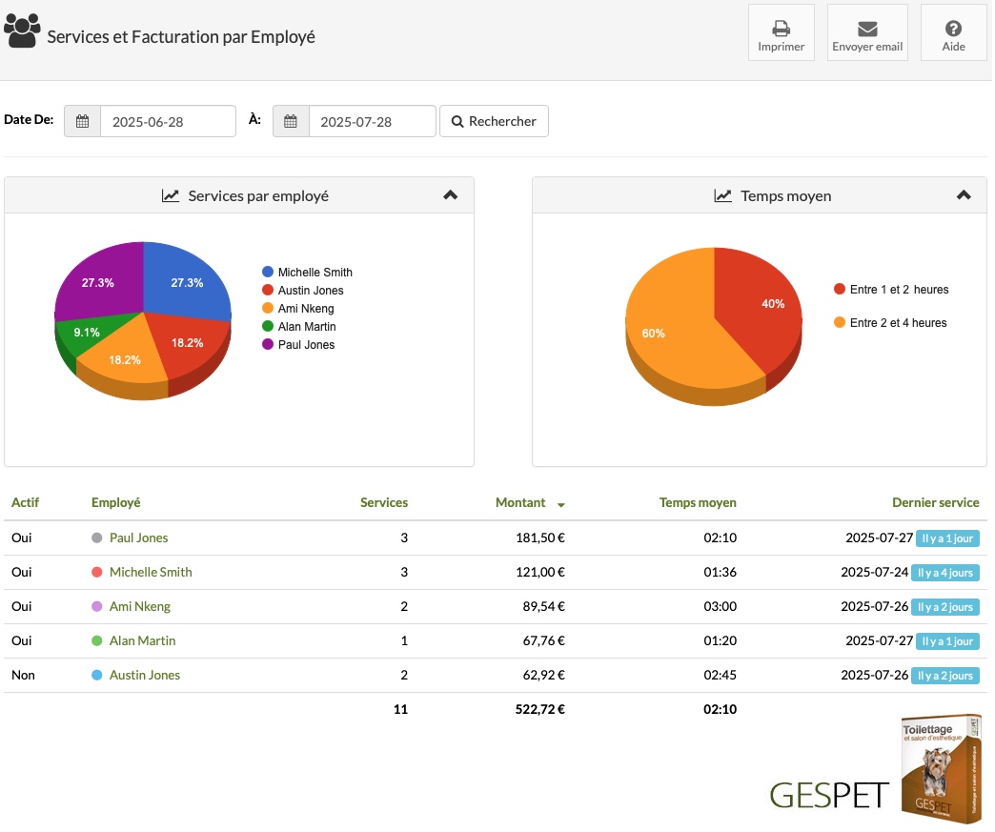
Task: Collapse the Services par employé panel
Action: (x=451, y=195)
